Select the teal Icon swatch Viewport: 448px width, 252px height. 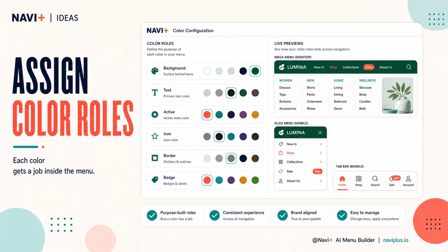pos(231,136)
